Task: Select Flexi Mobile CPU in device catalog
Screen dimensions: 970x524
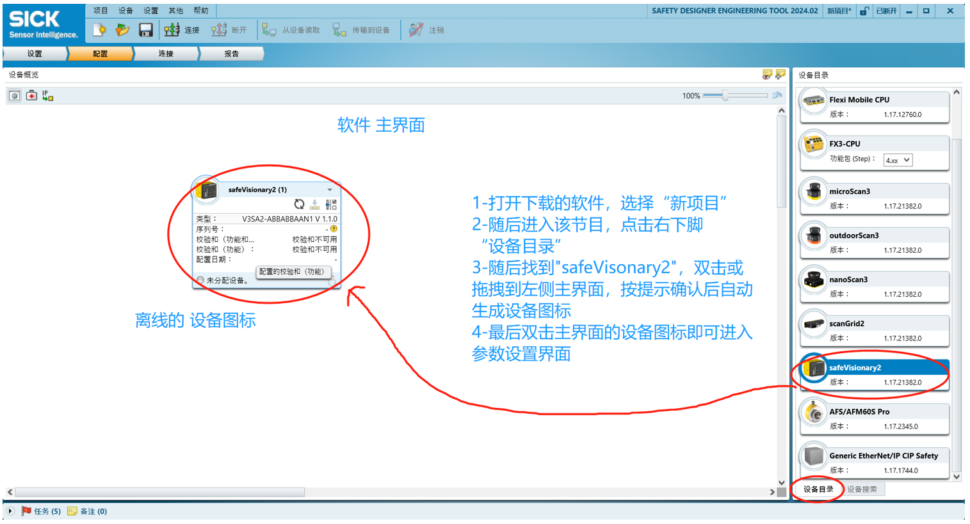Action: click(x=874, y=107)
